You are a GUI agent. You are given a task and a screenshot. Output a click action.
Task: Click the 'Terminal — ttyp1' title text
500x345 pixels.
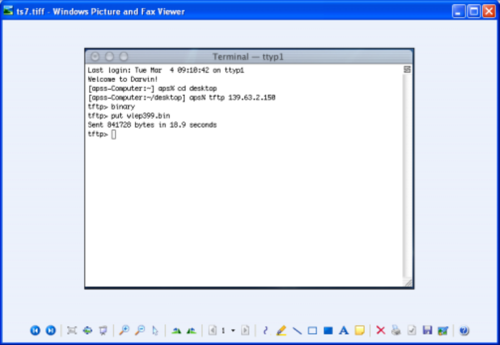coord(248,57)
